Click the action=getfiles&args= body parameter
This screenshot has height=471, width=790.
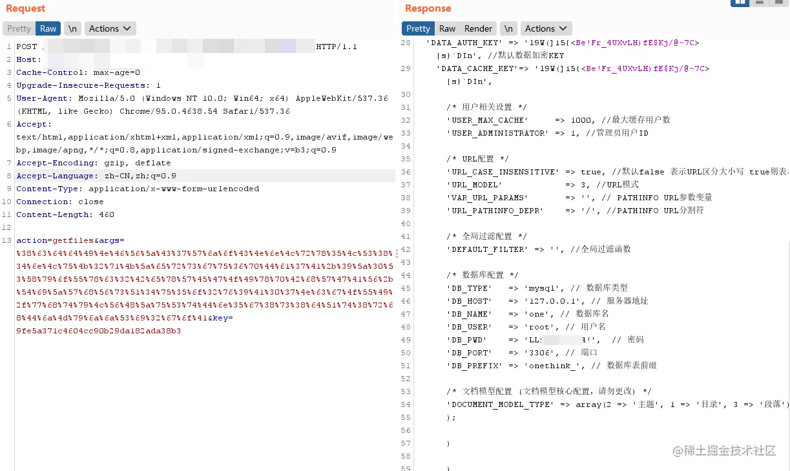click(x=70, y=240)
